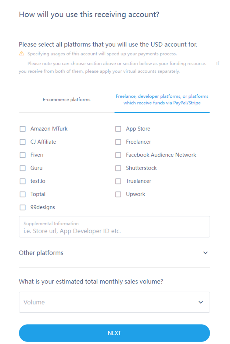Tick the CJ Affiliate option
230x344 pixels.
coord(23,142)
